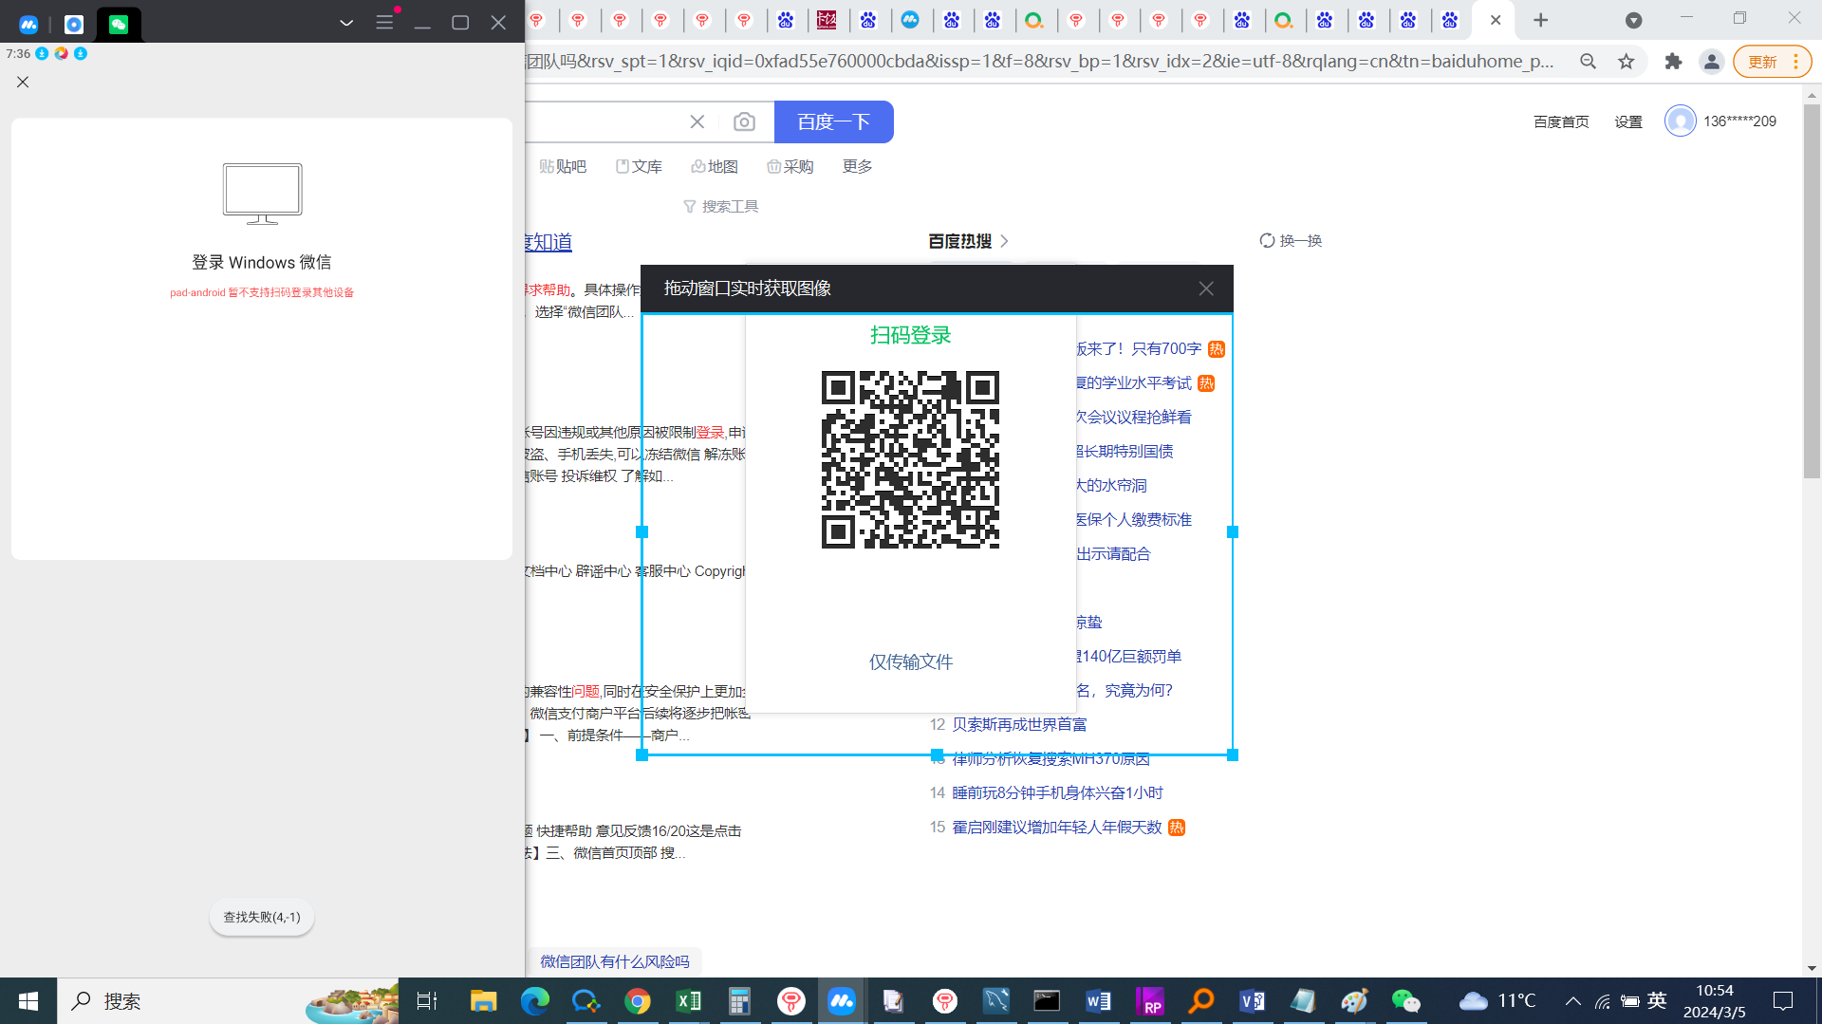Clear the Baidu search box text

pos(697,121)
